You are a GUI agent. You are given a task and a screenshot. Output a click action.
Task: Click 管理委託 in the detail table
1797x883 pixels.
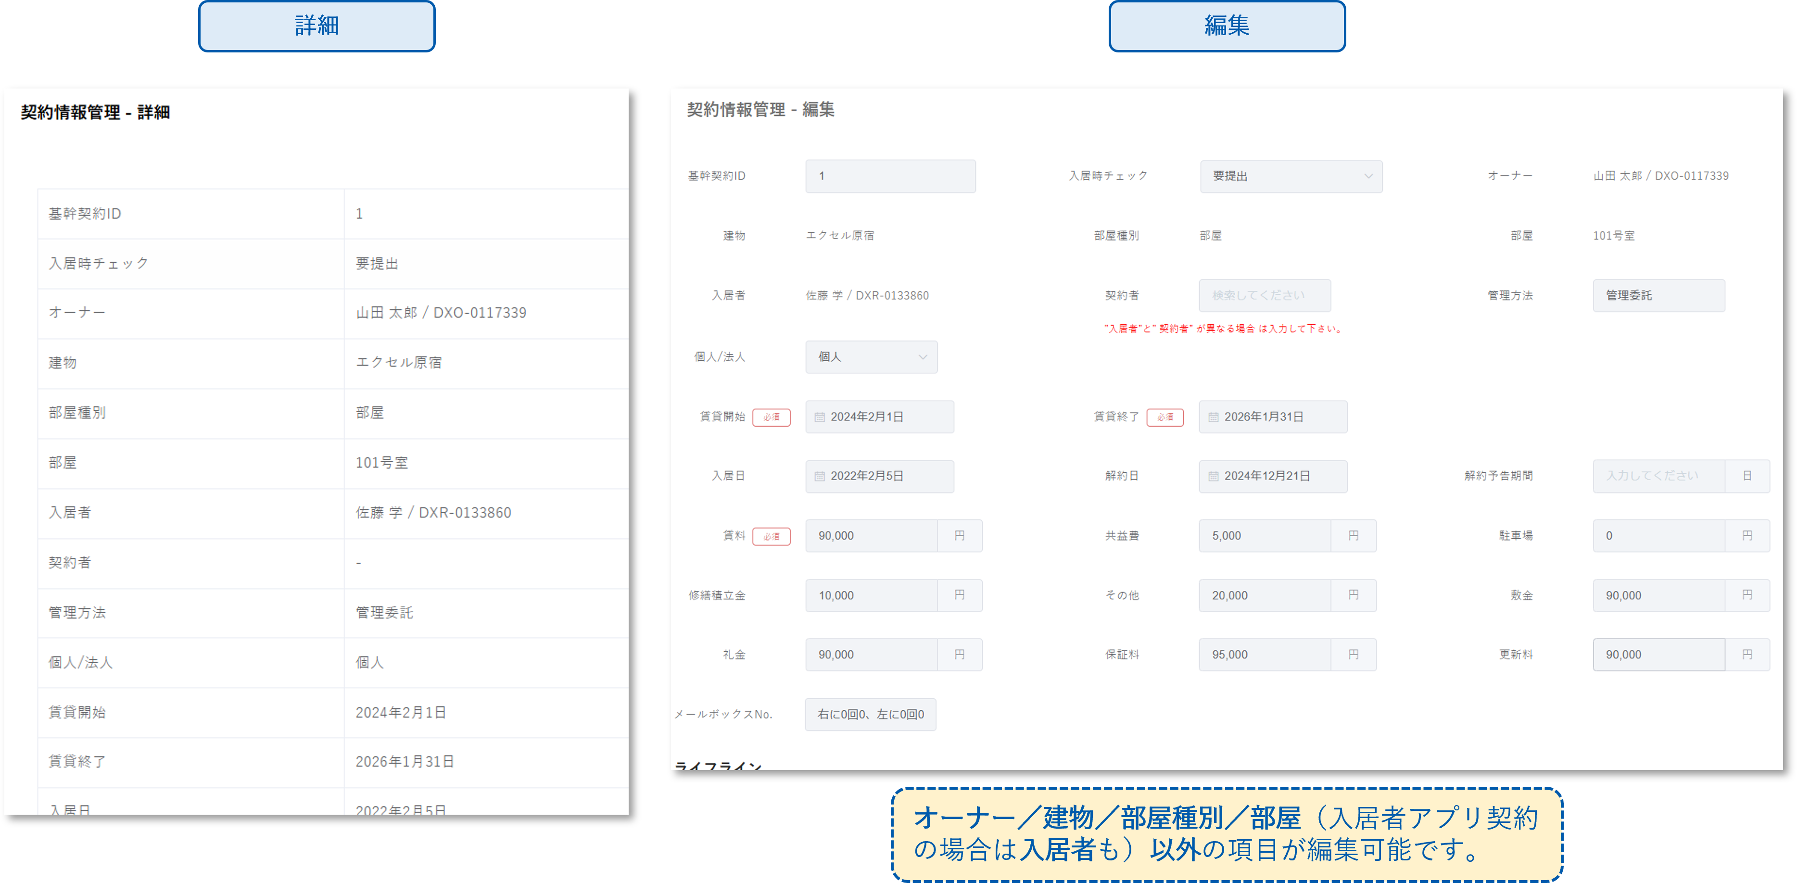(x=384, y=612)
